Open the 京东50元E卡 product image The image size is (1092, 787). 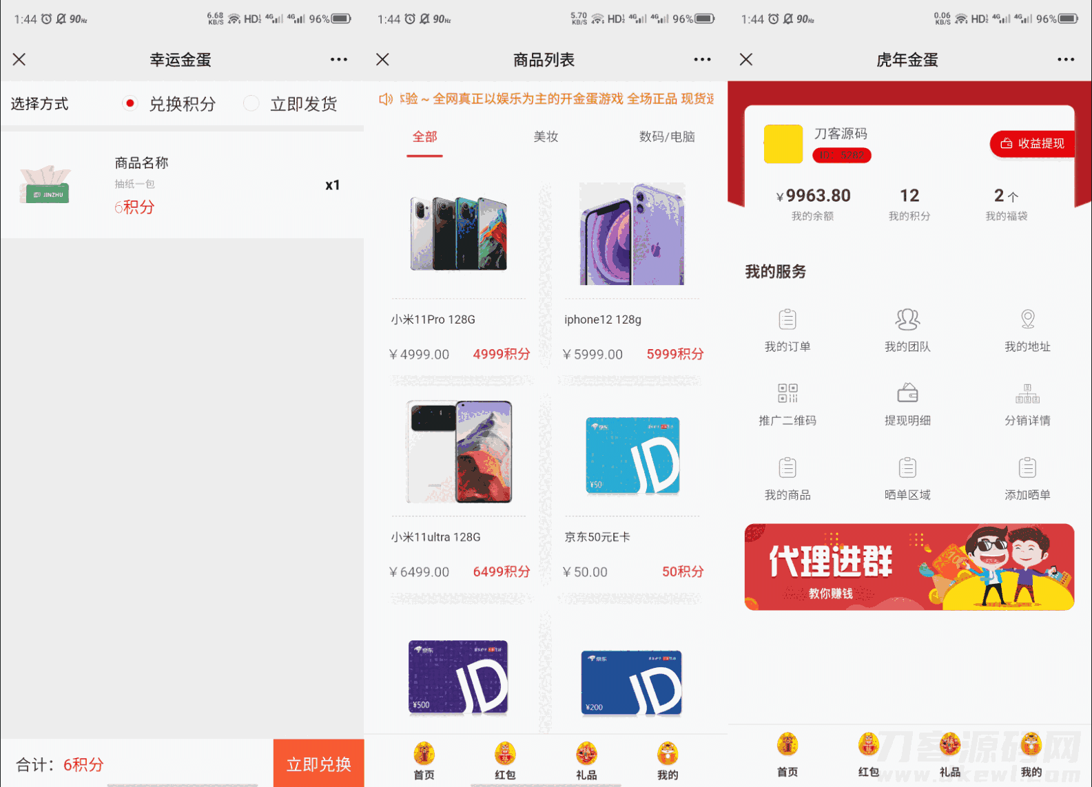pyautogui.click(x=632, y=456)
